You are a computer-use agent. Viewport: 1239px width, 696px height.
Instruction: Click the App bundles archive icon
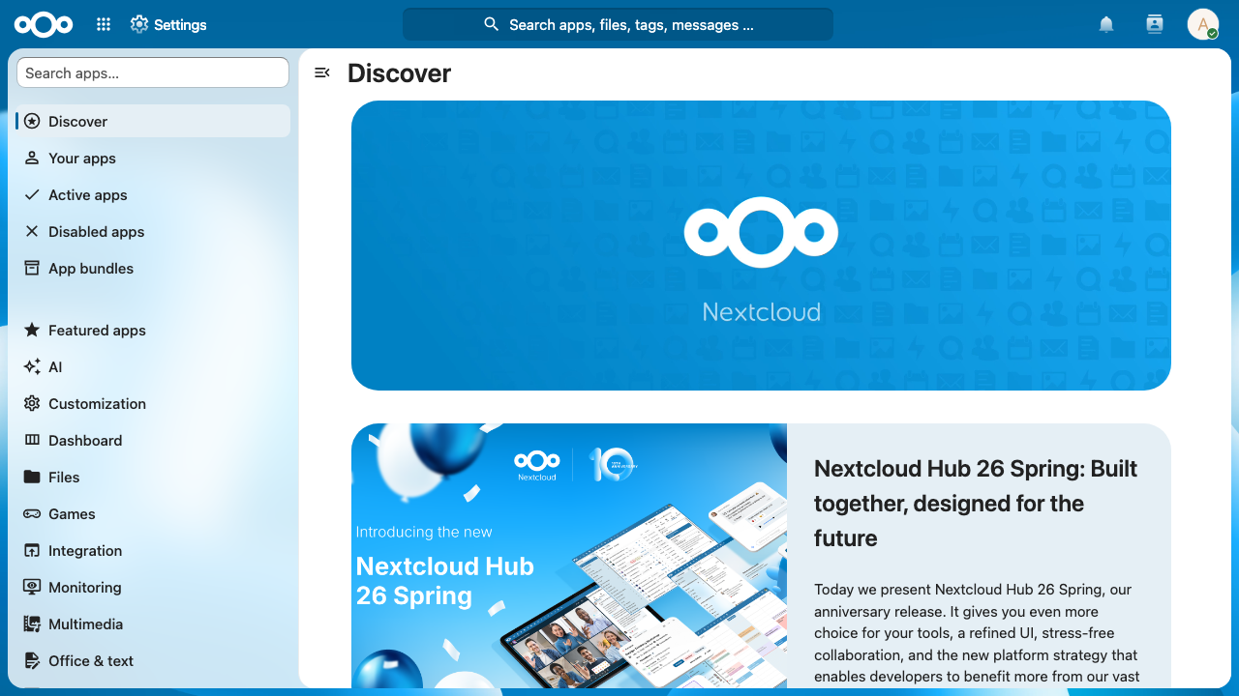tap(32, 268)
